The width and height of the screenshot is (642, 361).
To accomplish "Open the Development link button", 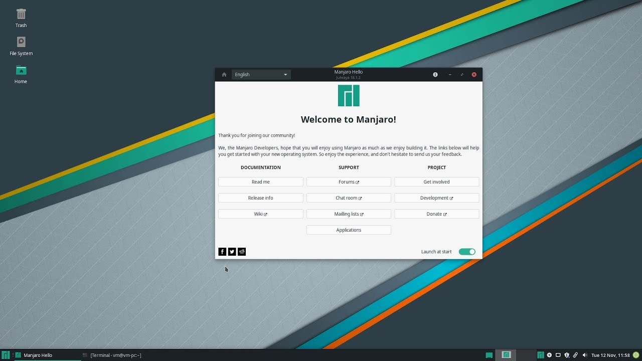I will point(437,198).
